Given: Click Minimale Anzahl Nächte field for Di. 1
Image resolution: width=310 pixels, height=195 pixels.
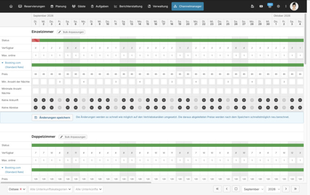Looking at the screenshot, I should coord(36,91).
